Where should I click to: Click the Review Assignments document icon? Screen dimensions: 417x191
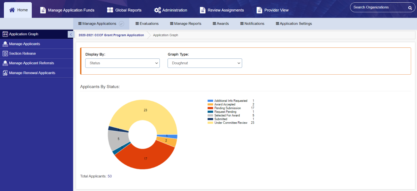click(203, 10)
